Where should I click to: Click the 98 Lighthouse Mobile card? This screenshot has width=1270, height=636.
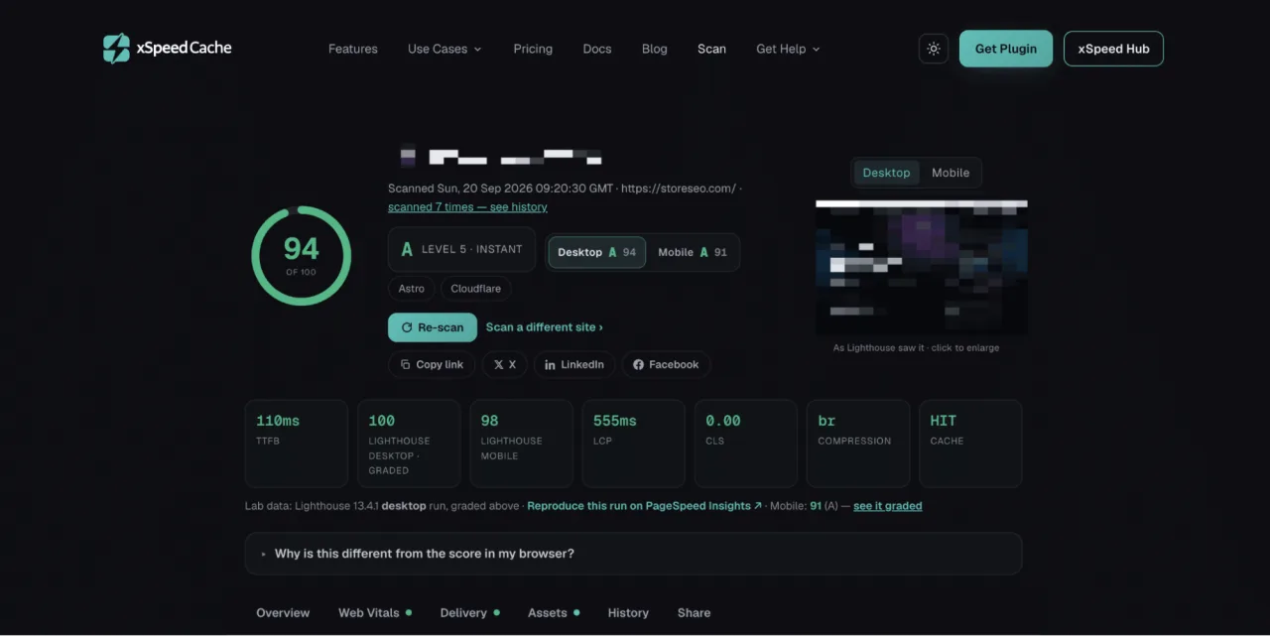tap(521, 444)
